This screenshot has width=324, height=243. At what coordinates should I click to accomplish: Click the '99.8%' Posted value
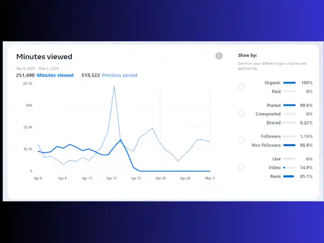point(306,106)
